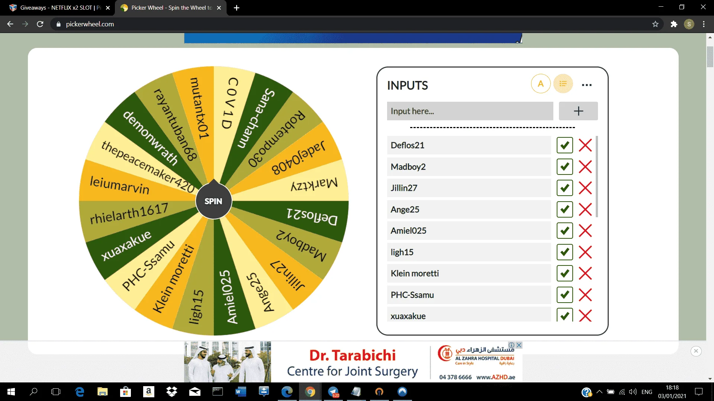Image resolution: width=714 pixels, height=401 pixels.
Task: Click the Input here text field
Action: [470, 111]
